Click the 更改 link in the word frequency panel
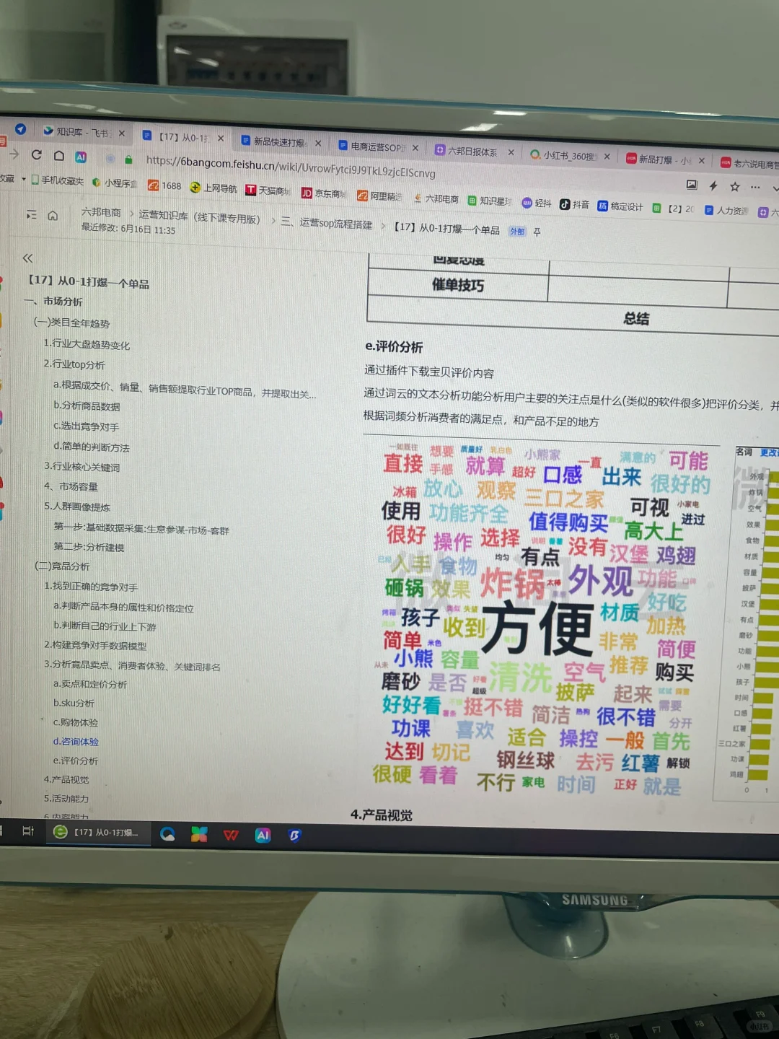779x1039 pixels. click(768, 451)
